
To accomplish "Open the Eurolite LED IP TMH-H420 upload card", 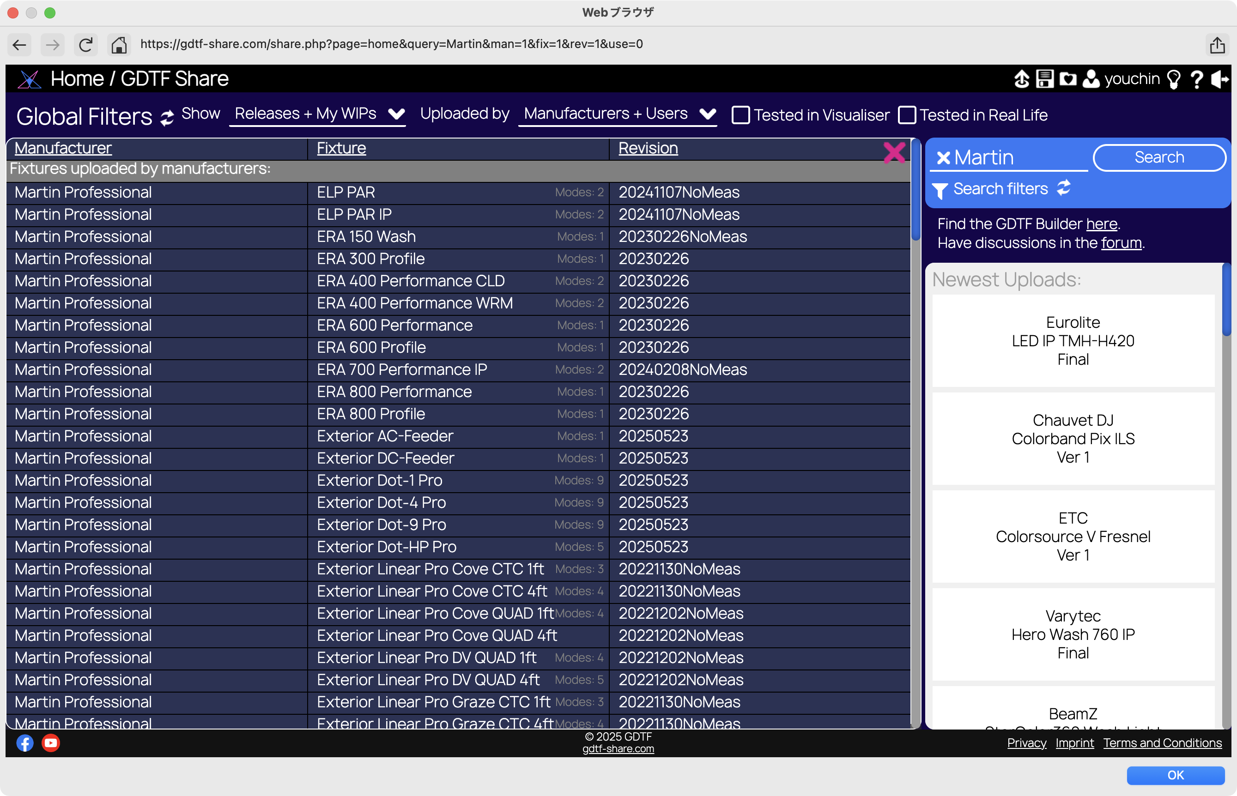I will [x=1073, y=341].
